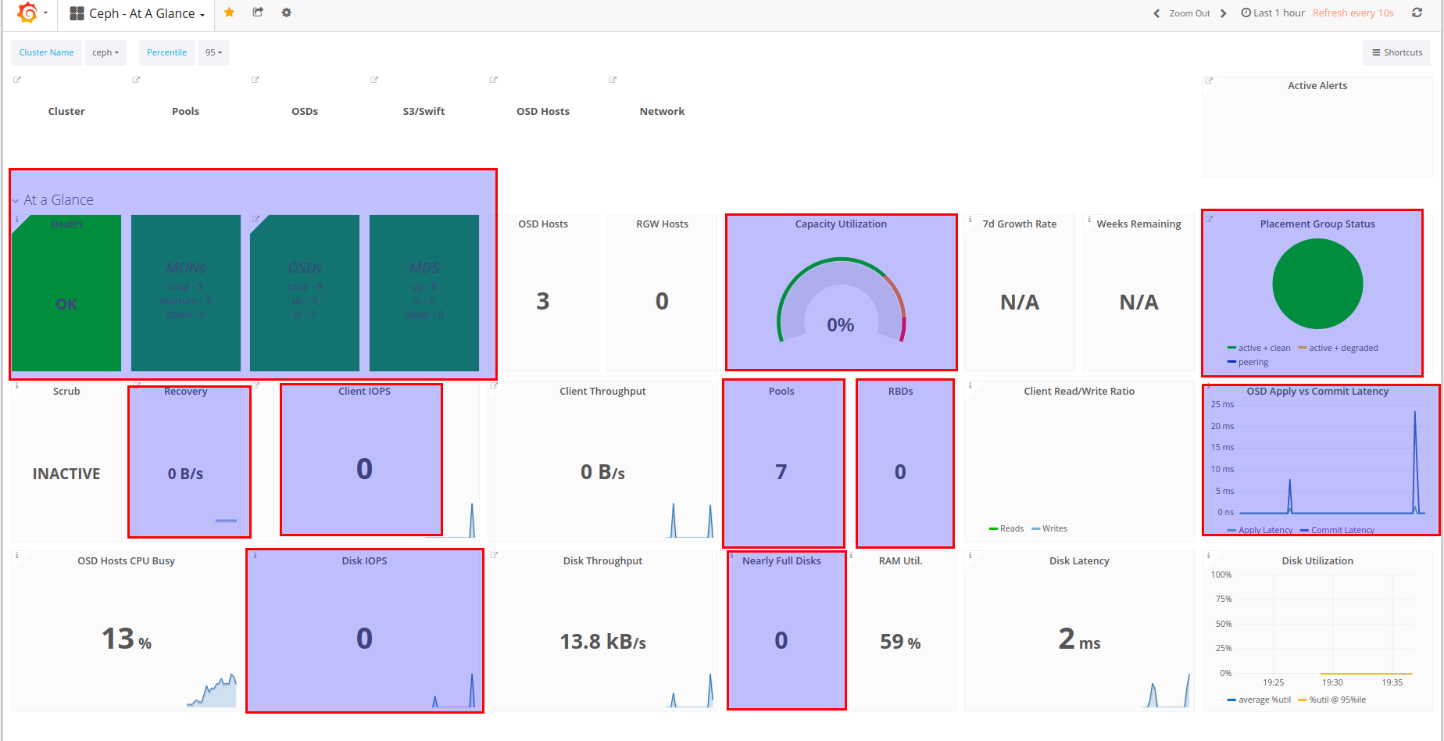This screenshot has width=1444, height=741.
Task: Shift time range forward with right arrow
Action: tap(1224, 13)
